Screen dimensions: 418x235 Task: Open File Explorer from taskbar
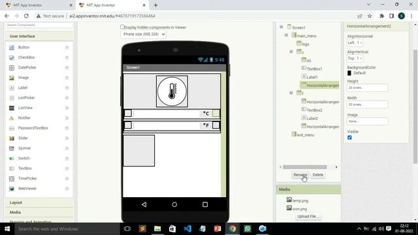[x=157, y=228]
